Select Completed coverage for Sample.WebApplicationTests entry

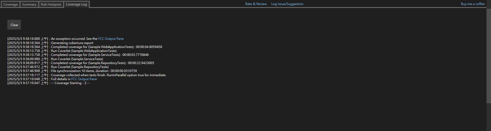[x=106, y=47]
